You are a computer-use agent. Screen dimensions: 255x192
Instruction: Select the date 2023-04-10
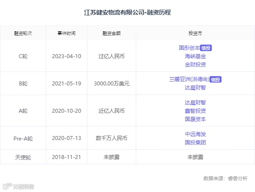(67, 56)
